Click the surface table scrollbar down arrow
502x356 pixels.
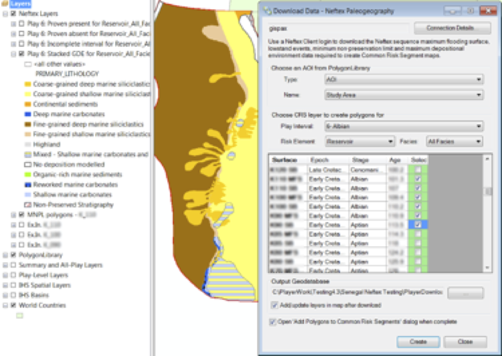point(488,267)
